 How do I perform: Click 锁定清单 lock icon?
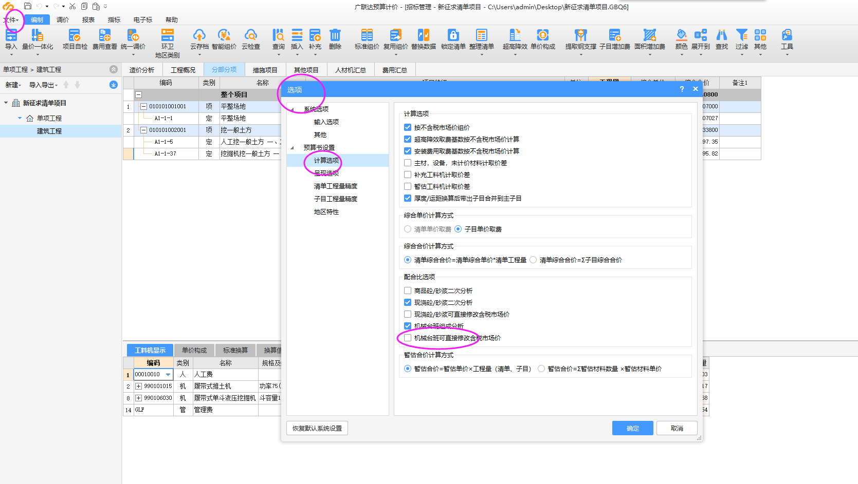coord(453,35)
